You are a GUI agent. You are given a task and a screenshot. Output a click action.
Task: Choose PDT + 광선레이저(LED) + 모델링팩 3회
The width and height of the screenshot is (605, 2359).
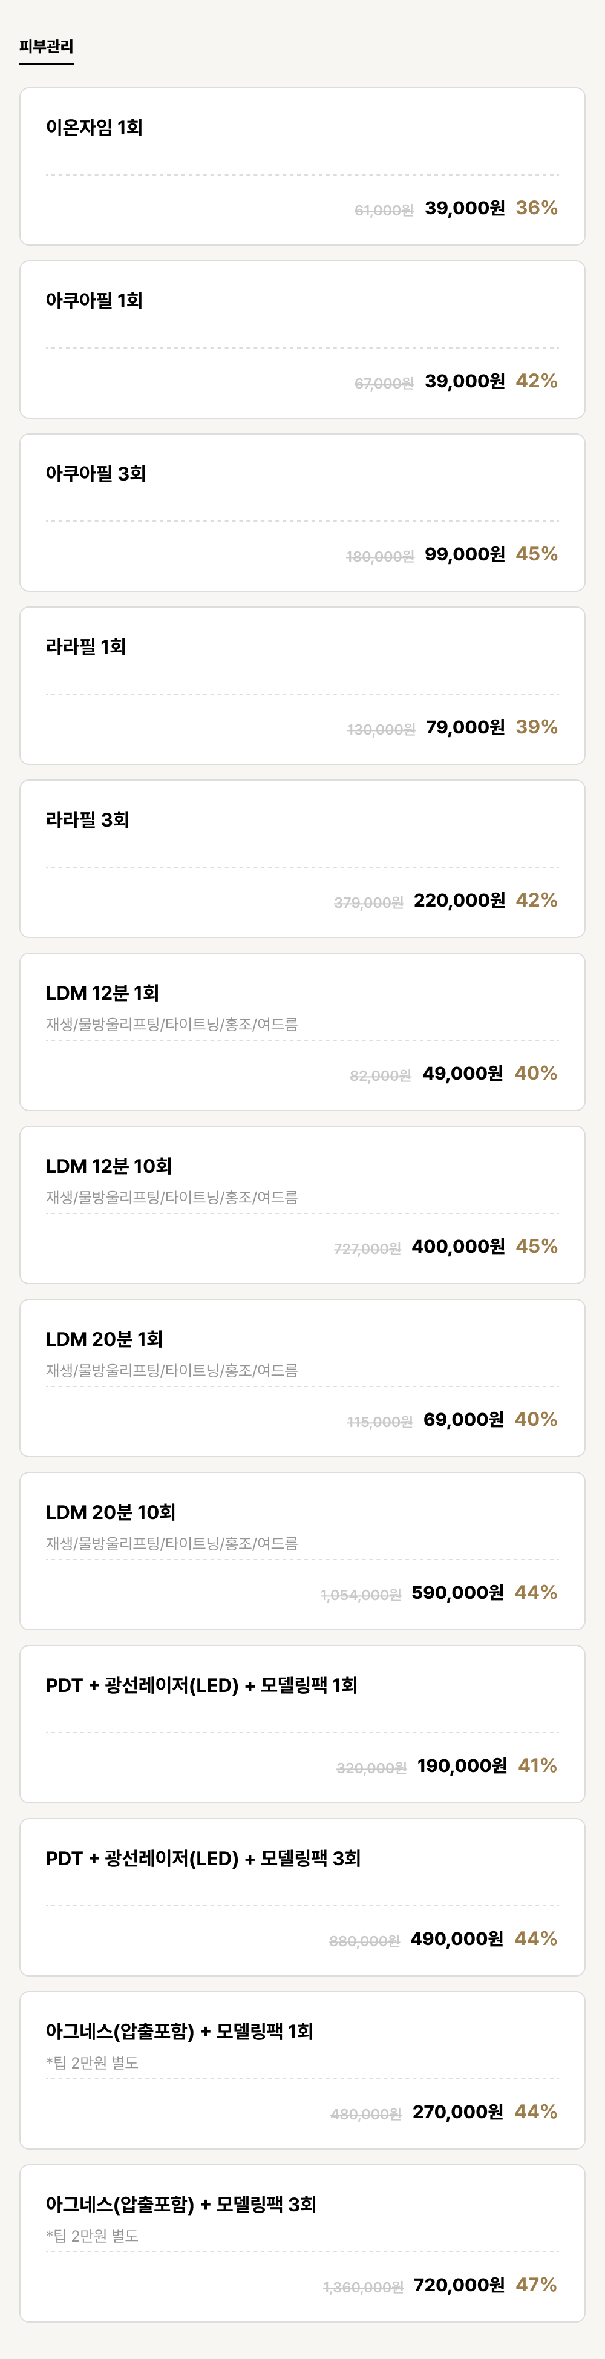click(x=302, y=1897)
